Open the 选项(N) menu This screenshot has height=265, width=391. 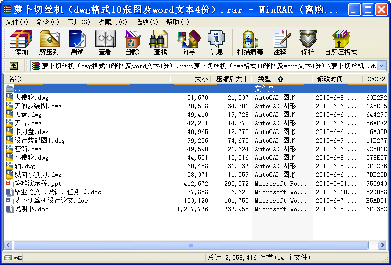point(147,22)
